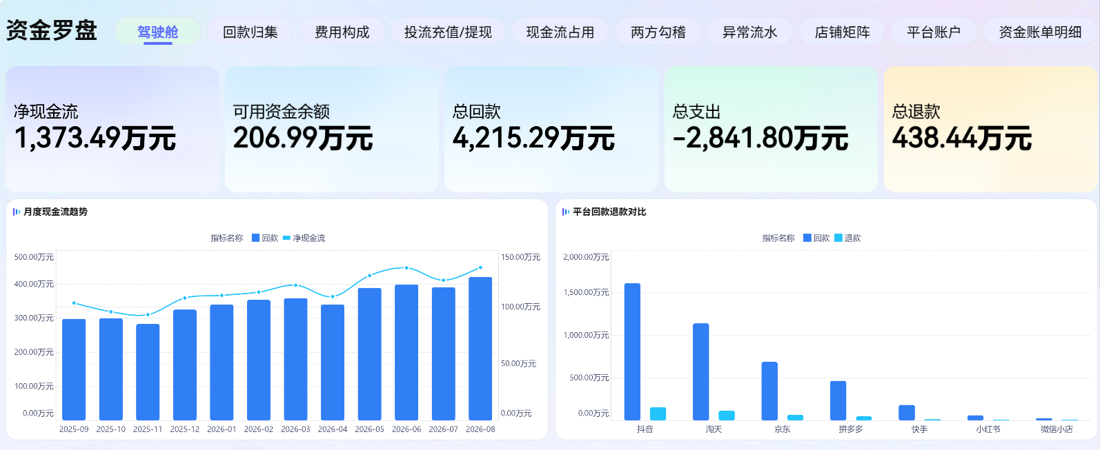Image resolution: width=1100 pixels, height=450 pixels.
Task: Click the 2026-07 回款 bar
Action: click(444, 354)
